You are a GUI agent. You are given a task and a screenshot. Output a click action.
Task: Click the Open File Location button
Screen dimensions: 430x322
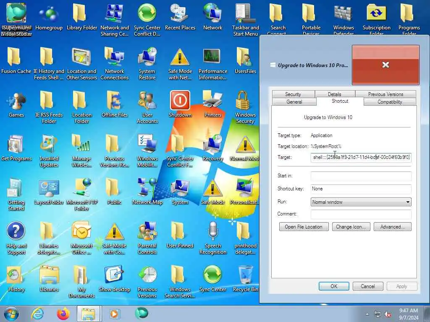tap(304, 227)
